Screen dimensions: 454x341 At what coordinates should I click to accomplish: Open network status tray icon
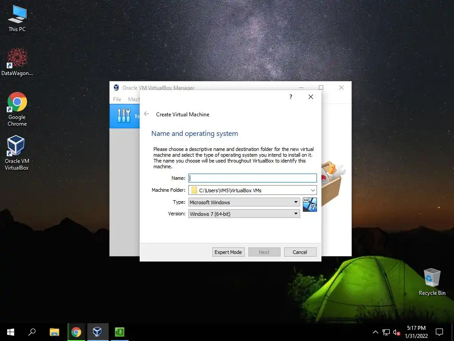pos(386,332)
